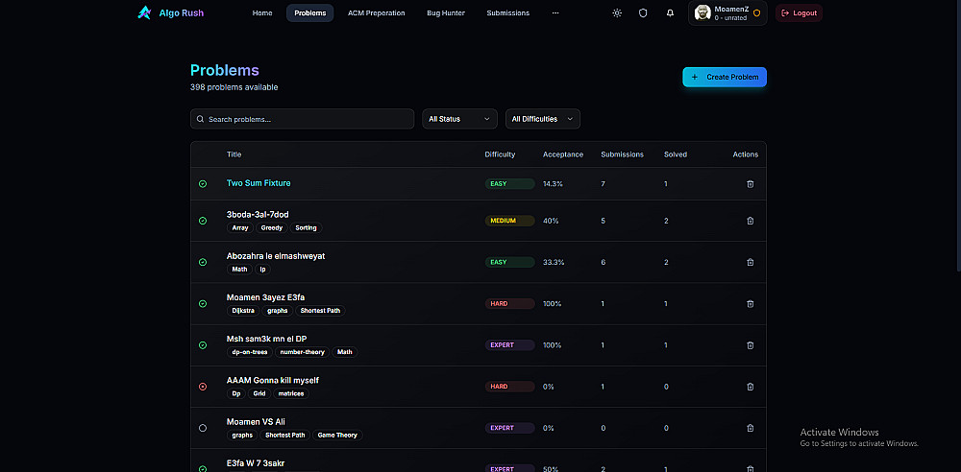The image size is (961, 472).
Task: Click the Search problems input field
Action: [302, 119]
